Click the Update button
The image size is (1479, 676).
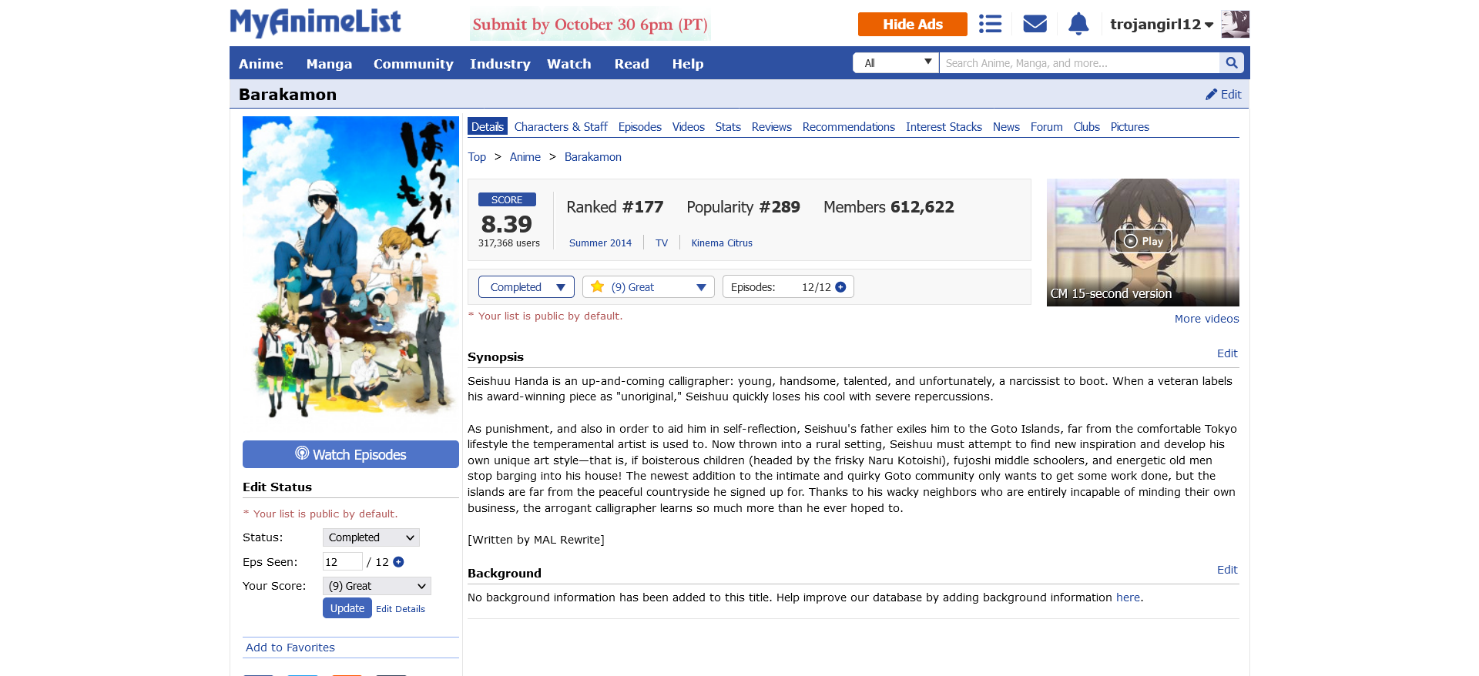point(347,608)
